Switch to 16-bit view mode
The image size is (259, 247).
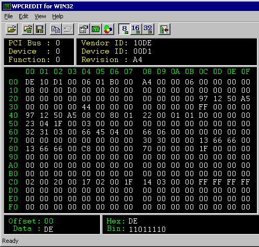point(136,29)
